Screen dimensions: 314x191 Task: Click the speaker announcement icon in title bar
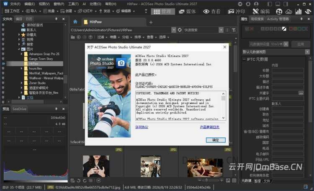[240, 4]
